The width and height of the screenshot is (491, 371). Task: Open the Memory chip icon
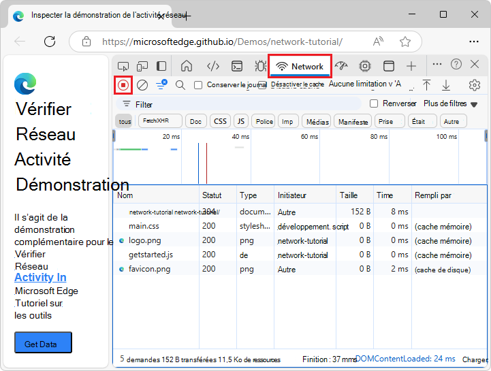pyautogui.click(x=365, y=66)
